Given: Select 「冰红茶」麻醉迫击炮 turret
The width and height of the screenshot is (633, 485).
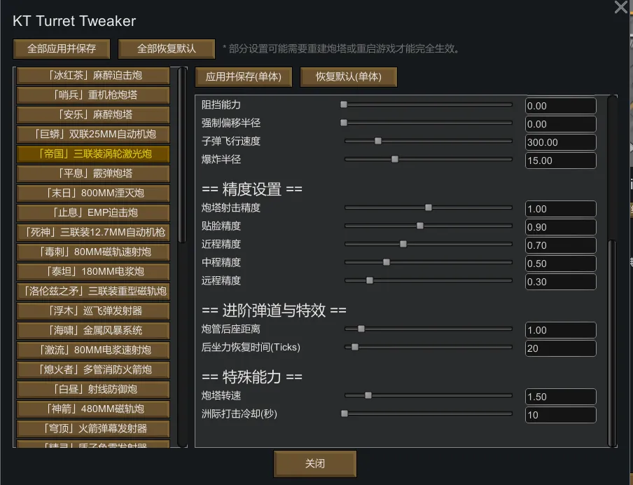Looking at the screenshot, I should 93,75.
